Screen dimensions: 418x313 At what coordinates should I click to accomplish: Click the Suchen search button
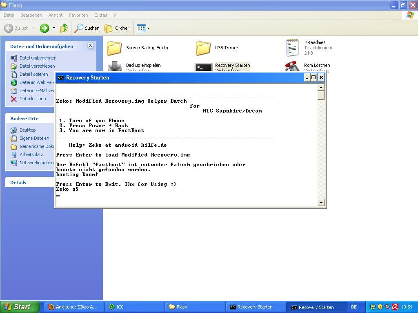[87, 28]
